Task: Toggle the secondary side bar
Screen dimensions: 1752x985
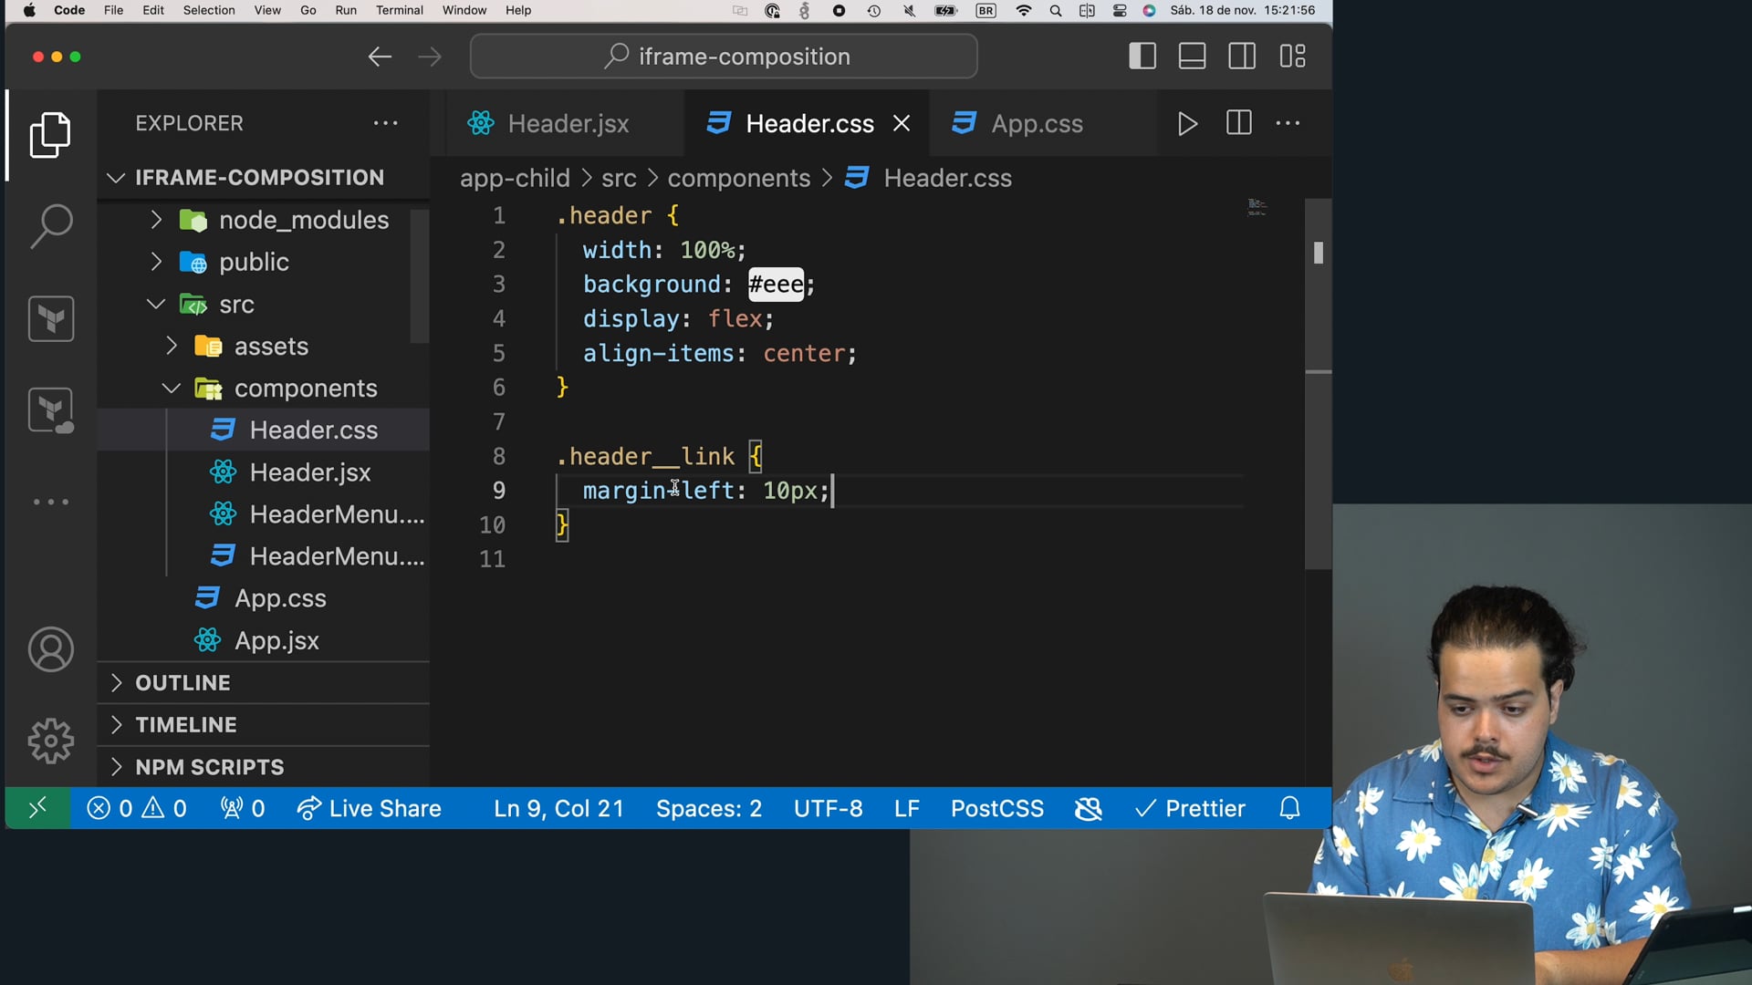Action: pyautogui.click(x=1242, y=57)
